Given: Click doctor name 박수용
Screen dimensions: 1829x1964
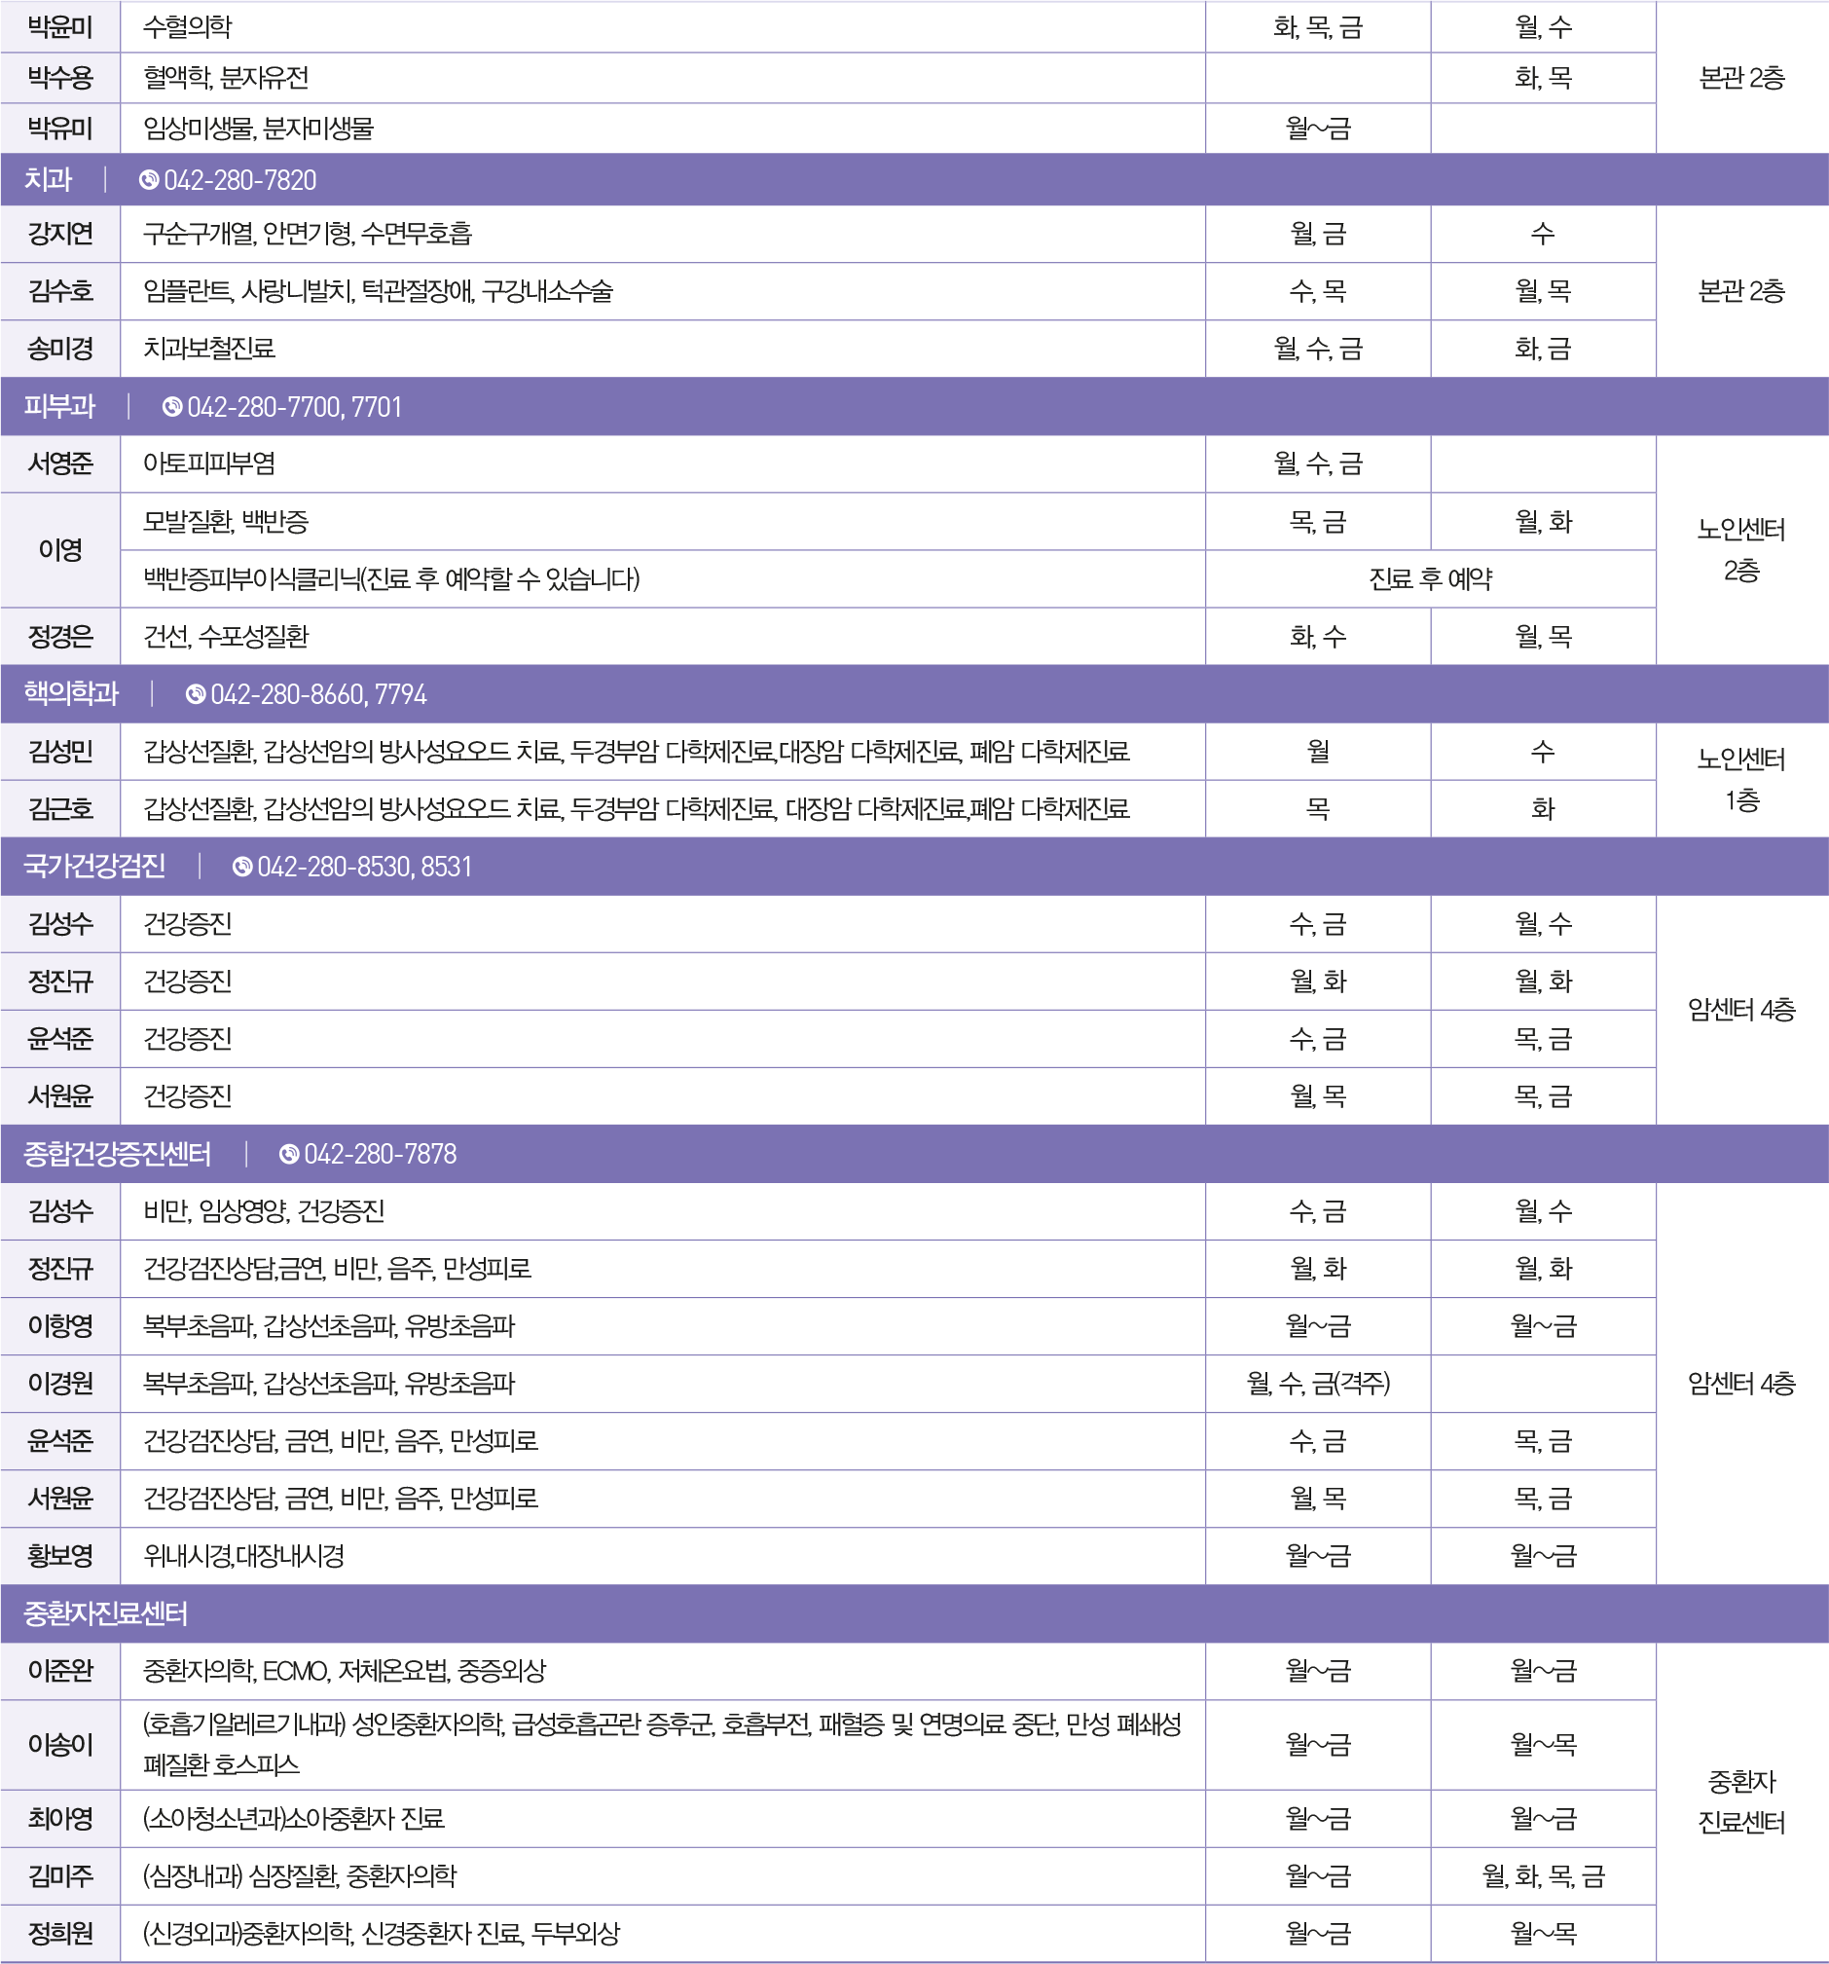Looking at the screenshot, I should tap(60, 77).
